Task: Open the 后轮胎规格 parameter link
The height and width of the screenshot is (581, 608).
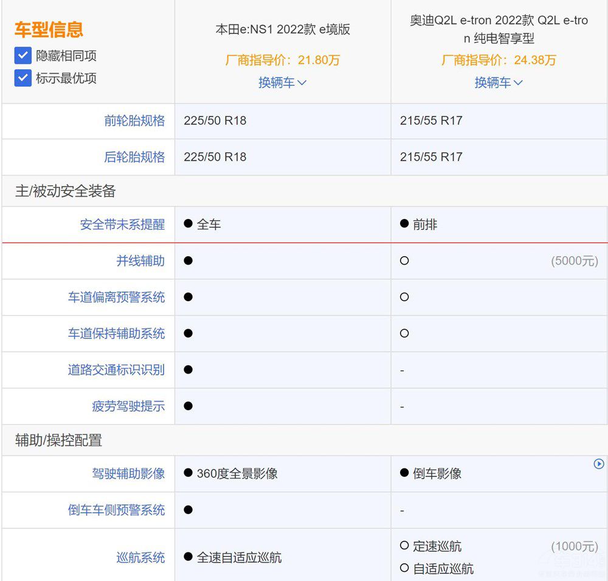Action: [x=134, y=157]
